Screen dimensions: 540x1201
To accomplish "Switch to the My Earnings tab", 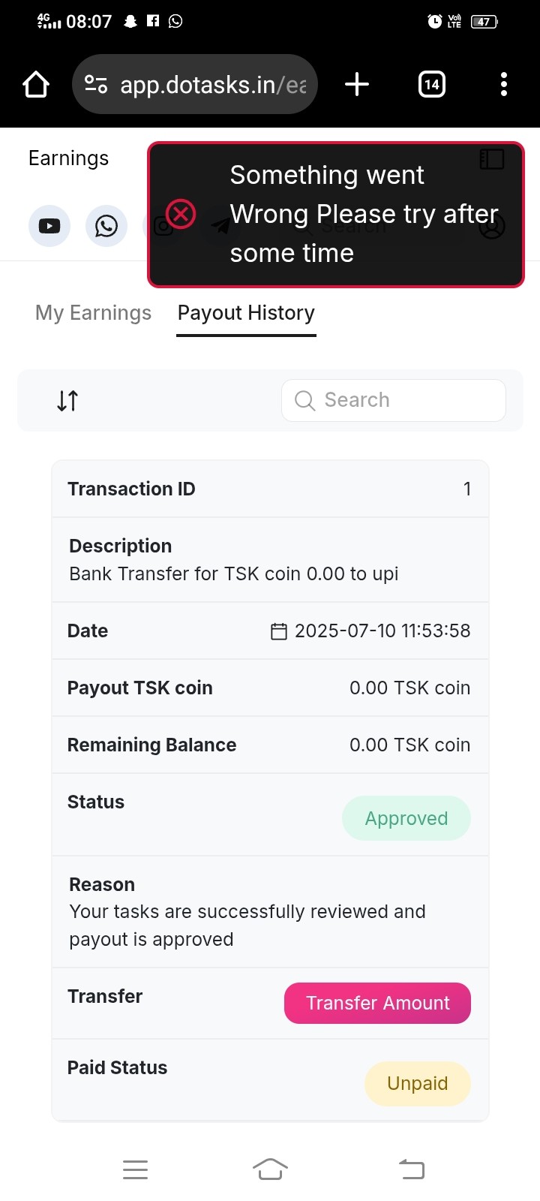I will coord(93,313).
